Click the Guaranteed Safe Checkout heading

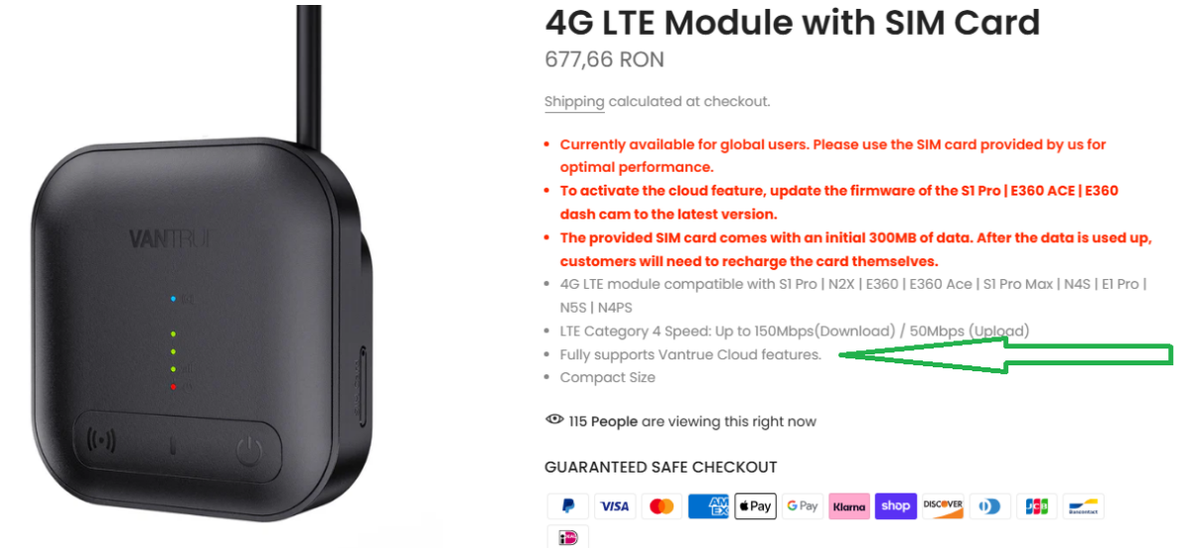click(x=661, y=468)
